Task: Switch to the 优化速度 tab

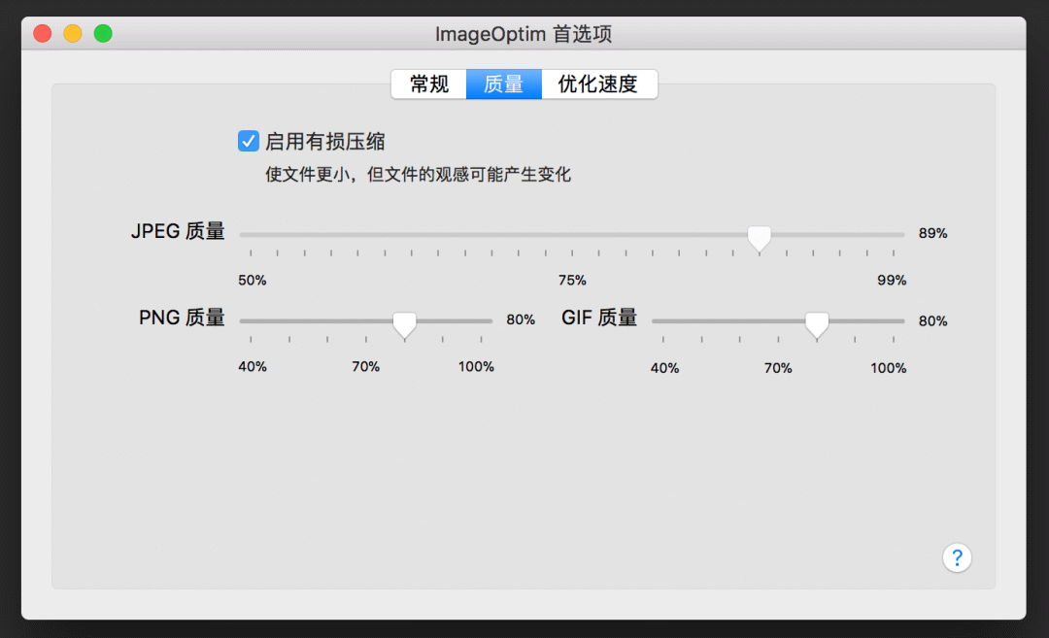Action: coord(599,84)
